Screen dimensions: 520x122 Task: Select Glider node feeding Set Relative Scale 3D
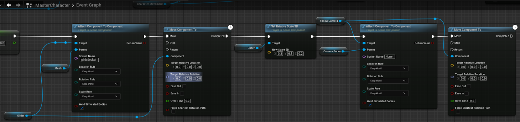(x=248, y=48)
